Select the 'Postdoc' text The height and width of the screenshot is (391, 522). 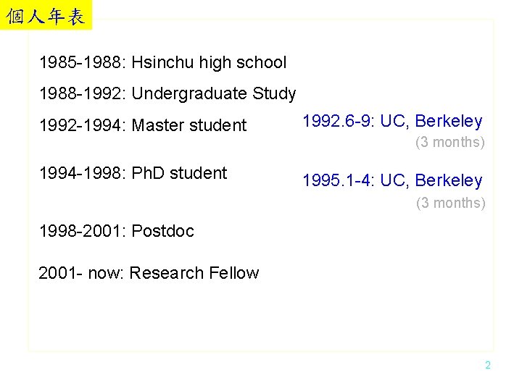pyautogui.click(x=163, y=232)
